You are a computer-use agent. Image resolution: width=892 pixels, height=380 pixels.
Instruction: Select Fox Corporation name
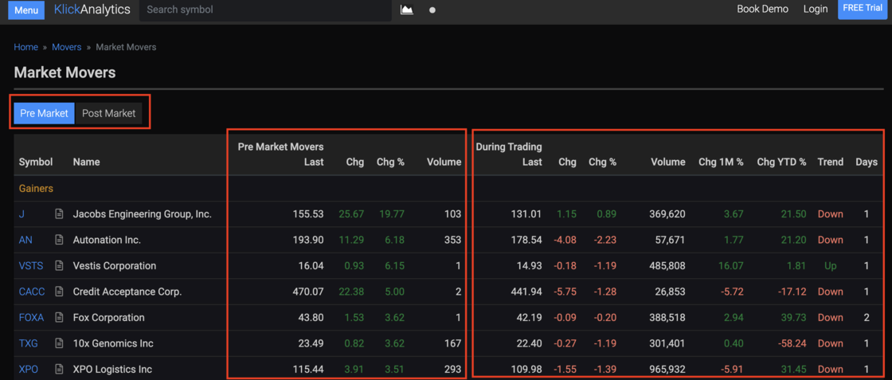click(x=108, y=317)
